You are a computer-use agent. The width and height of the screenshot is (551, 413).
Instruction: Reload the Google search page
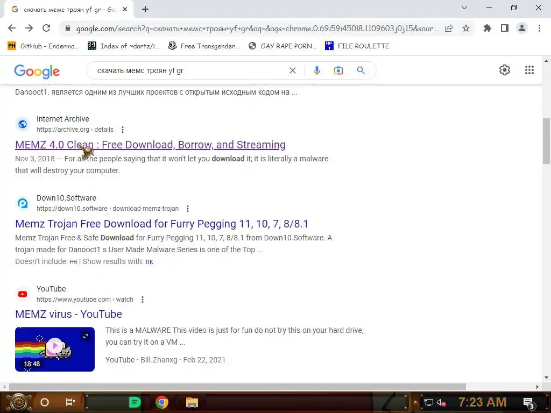[x=46, y=28]
